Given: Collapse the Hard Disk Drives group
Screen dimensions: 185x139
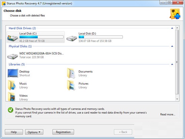Looking at the screenshot, I should pyautogui.click(x=172, y=28).
